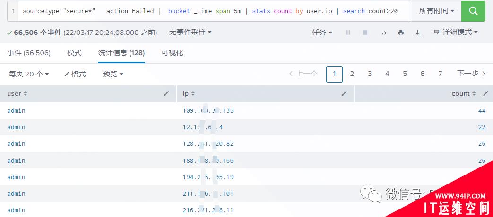Viewport: 493px width, 217px height.
Task: Stop the search job
Action: click(x=365, y=32)
